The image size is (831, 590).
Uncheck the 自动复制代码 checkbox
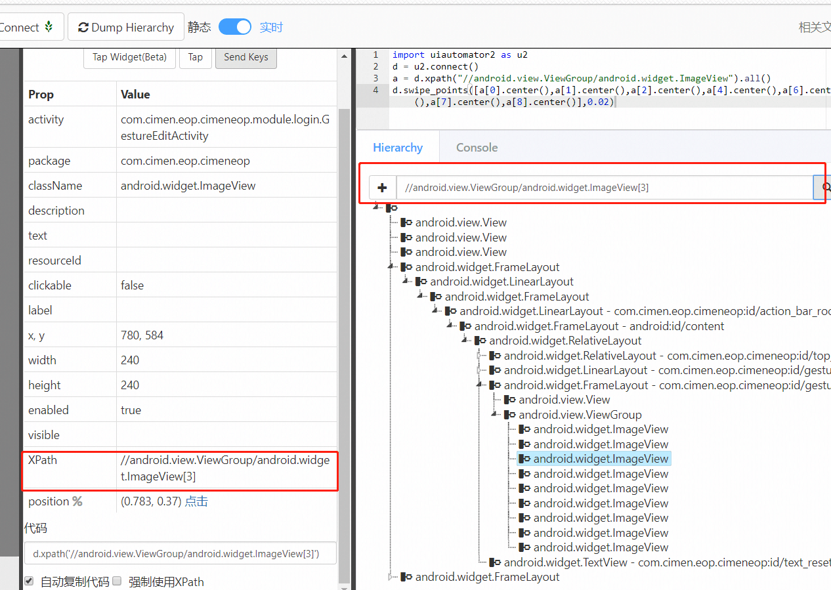(x=28, y=581)
